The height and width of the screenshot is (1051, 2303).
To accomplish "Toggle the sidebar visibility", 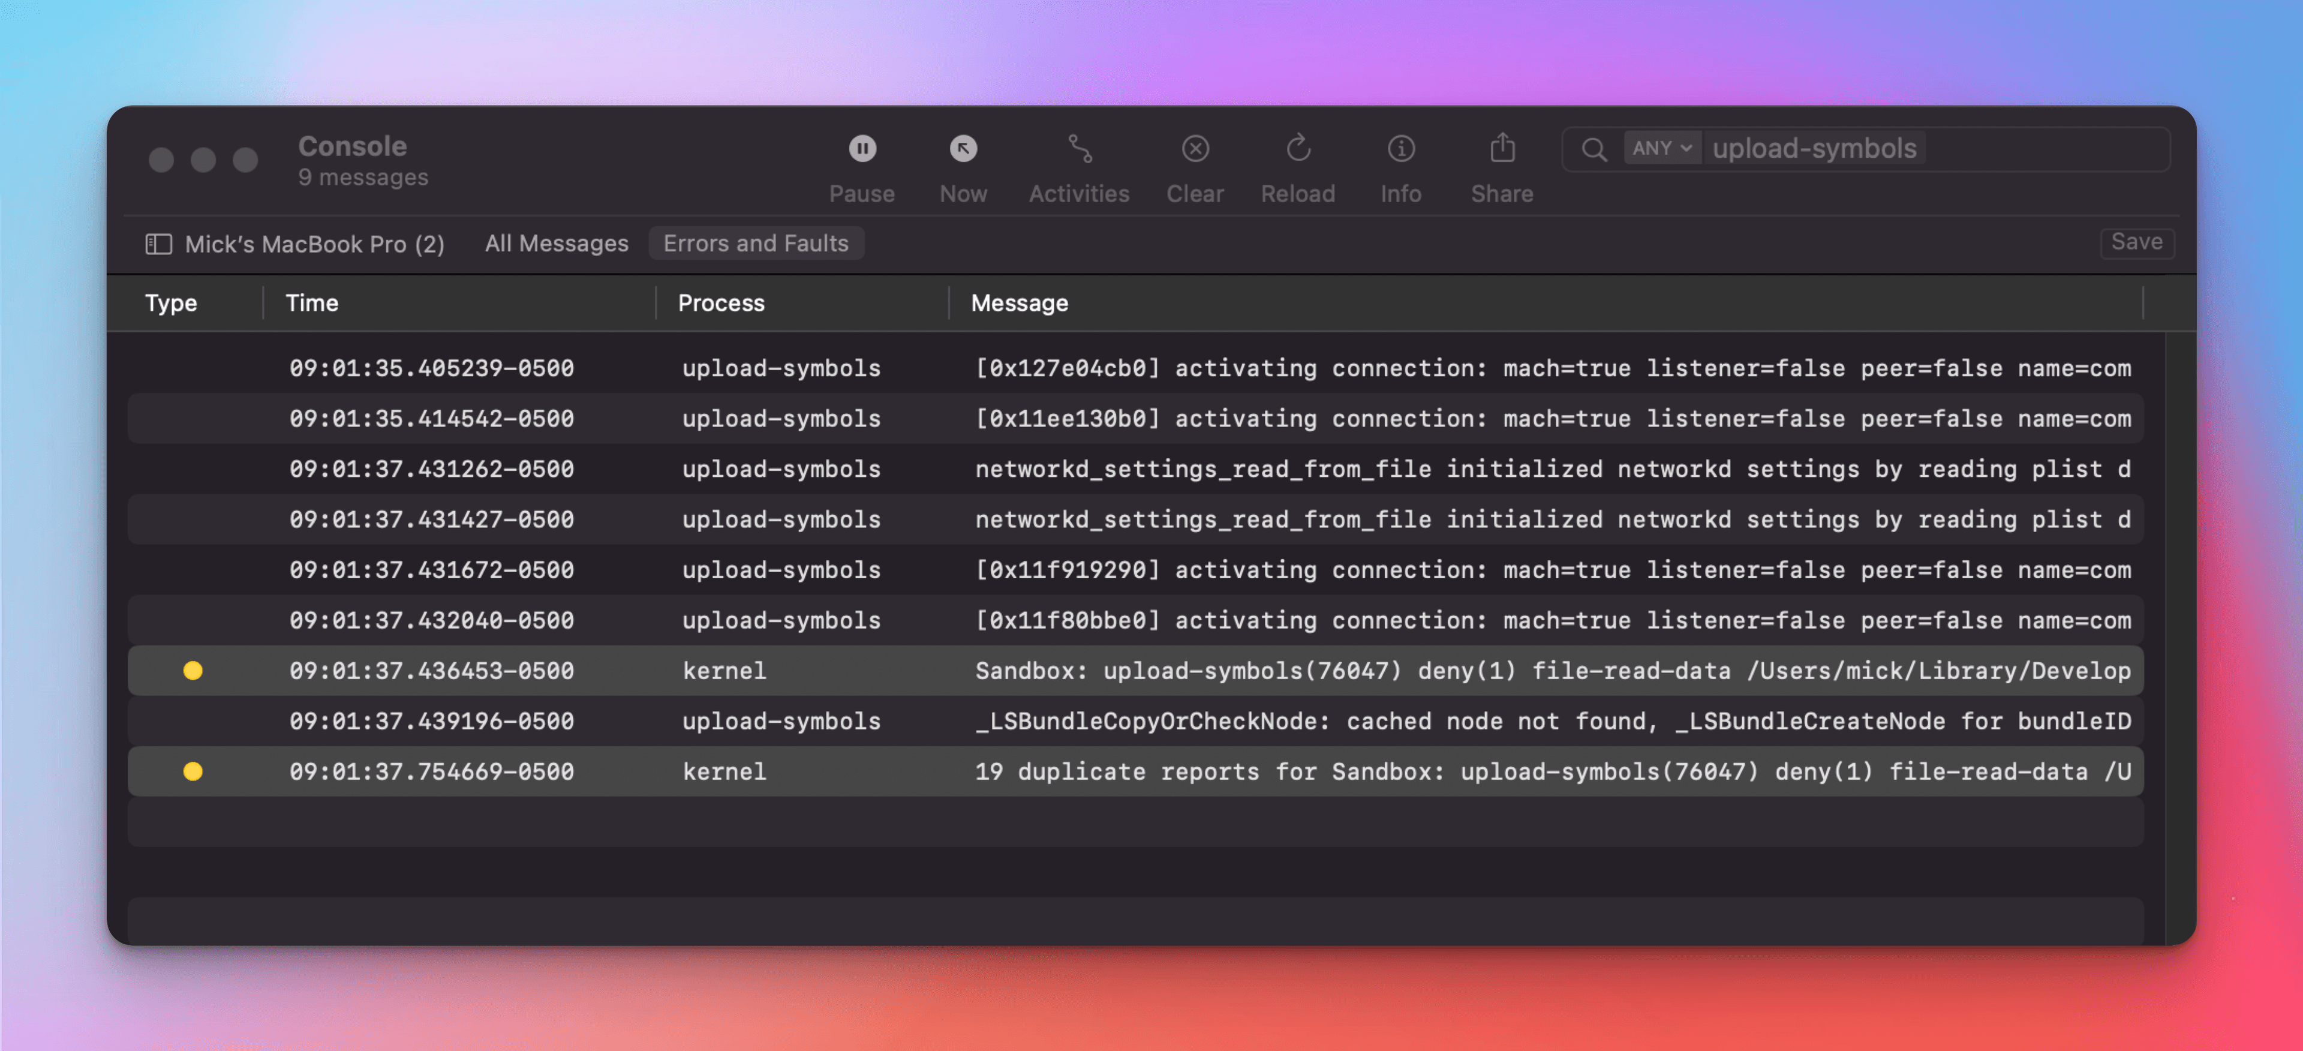I will [159, 244].
